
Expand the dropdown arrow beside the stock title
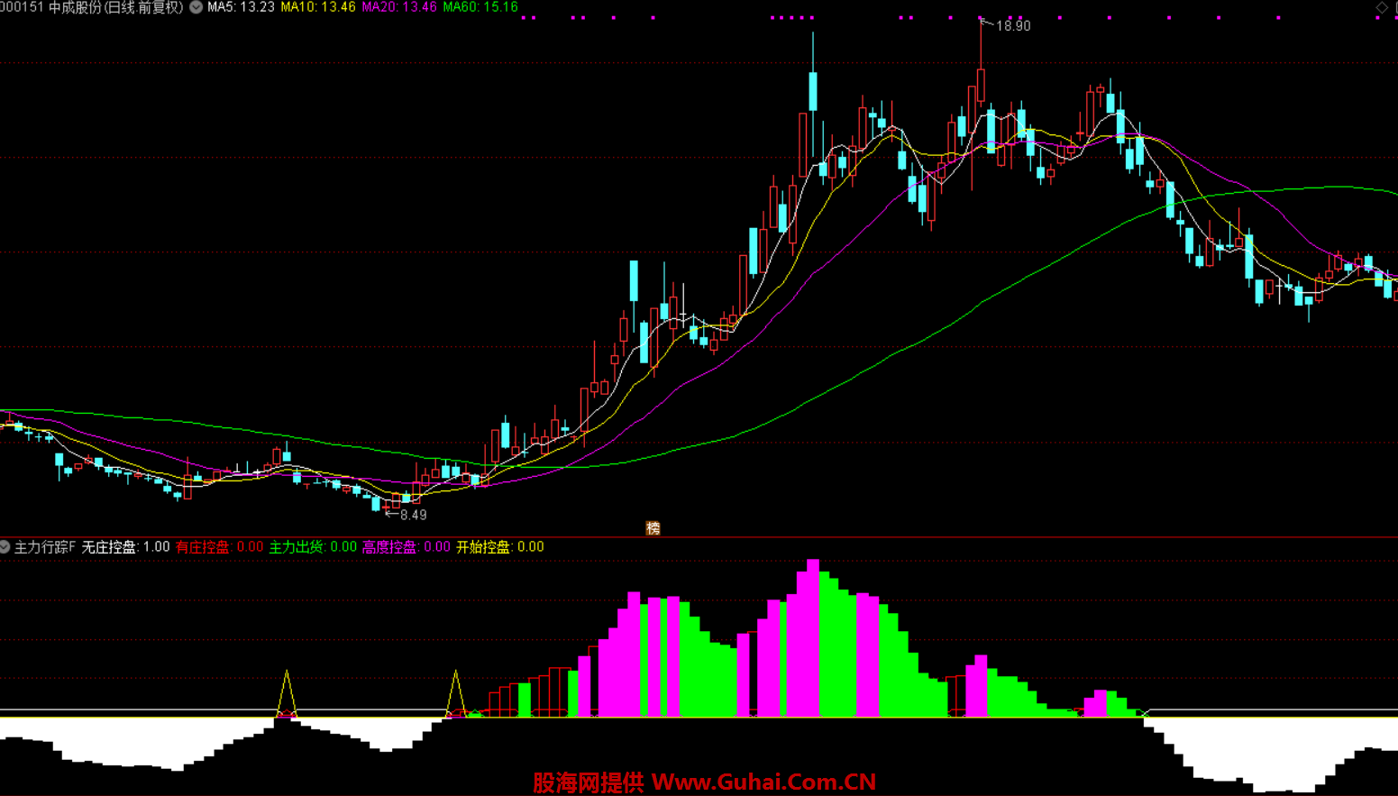[x=196, y=7]
